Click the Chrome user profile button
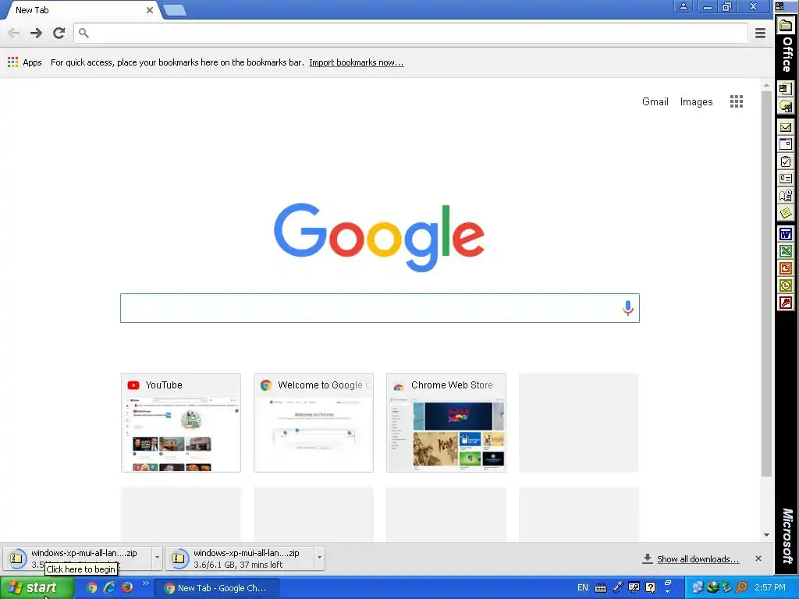799x599 pixels. [684, 6]
